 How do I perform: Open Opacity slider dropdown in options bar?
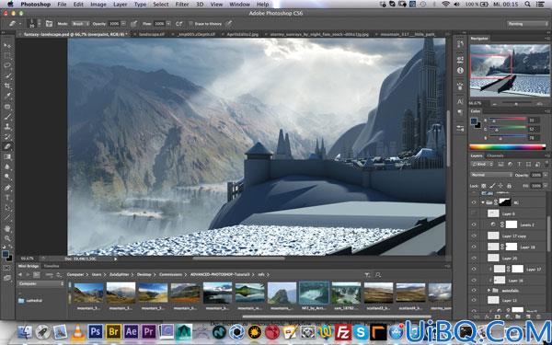coord(123,24)
